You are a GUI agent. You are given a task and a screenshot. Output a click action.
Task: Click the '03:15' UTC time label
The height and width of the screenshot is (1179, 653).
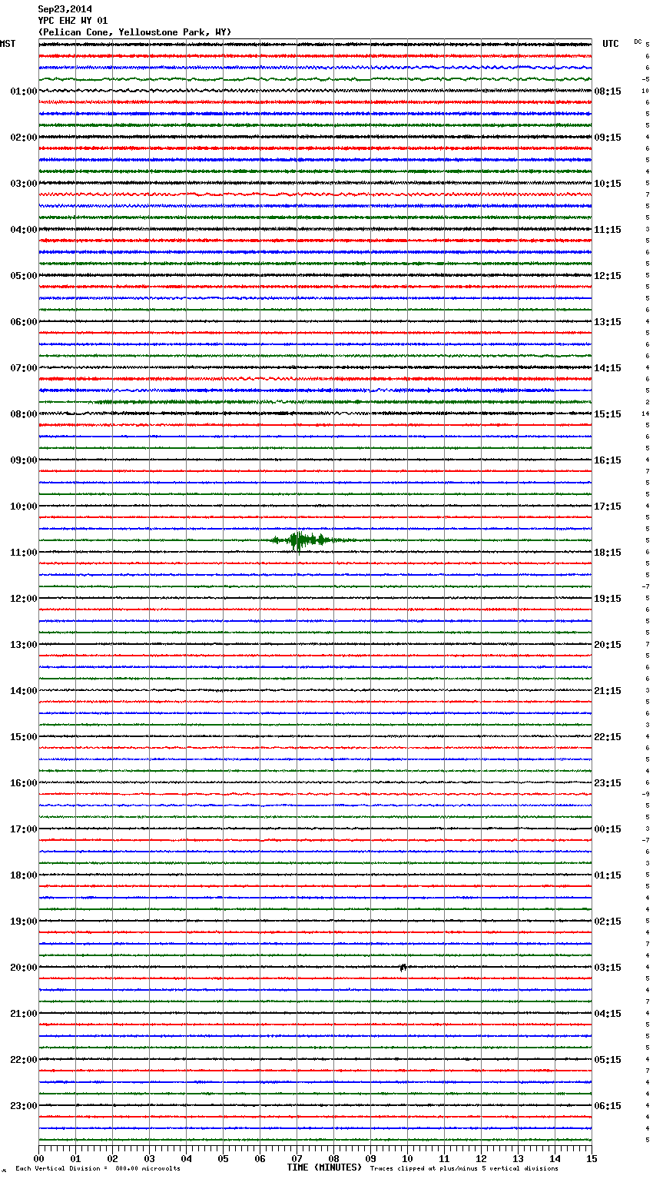[x=608, y=968]
